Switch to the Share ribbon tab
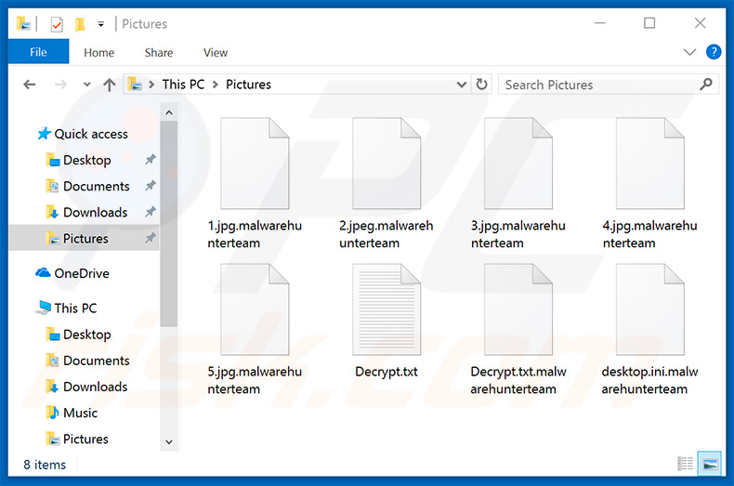Screen dimensions: 734x486 click(x=159, y=52)
